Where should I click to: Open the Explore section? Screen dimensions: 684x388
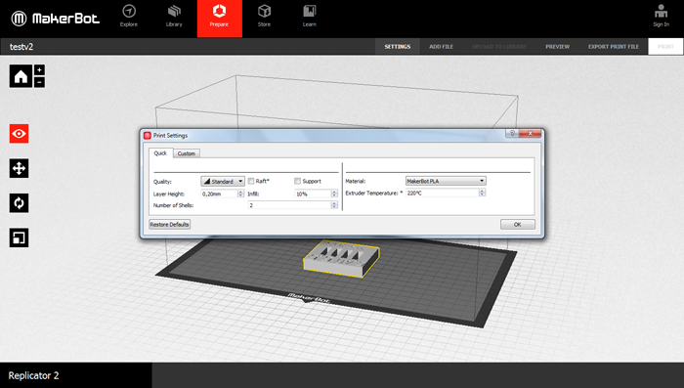pyautogui.click(x=129, y=16)
